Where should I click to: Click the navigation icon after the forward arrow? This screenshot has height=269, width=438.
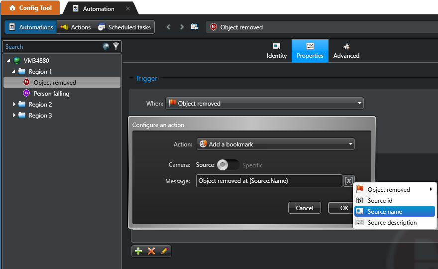click(x=195, y=27)
